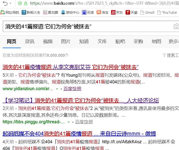
Task: Click the camera image-search icon
Action: point(176,26)
